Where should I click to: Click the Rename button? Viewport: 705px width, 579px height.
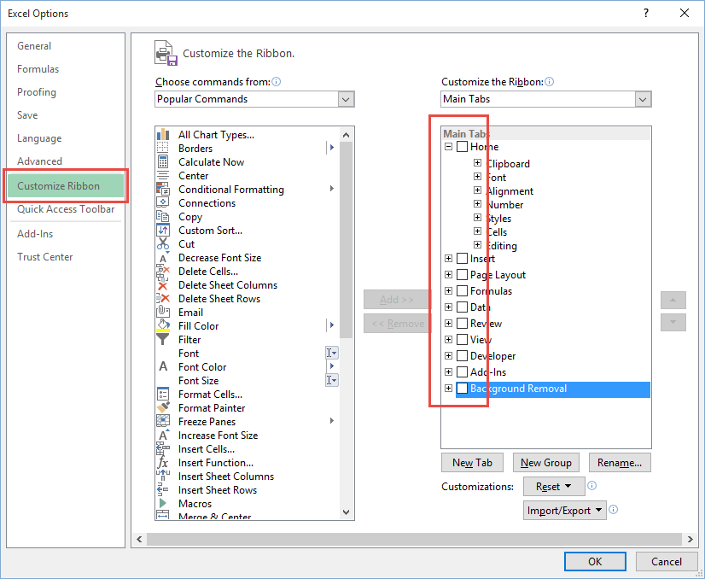620,463
